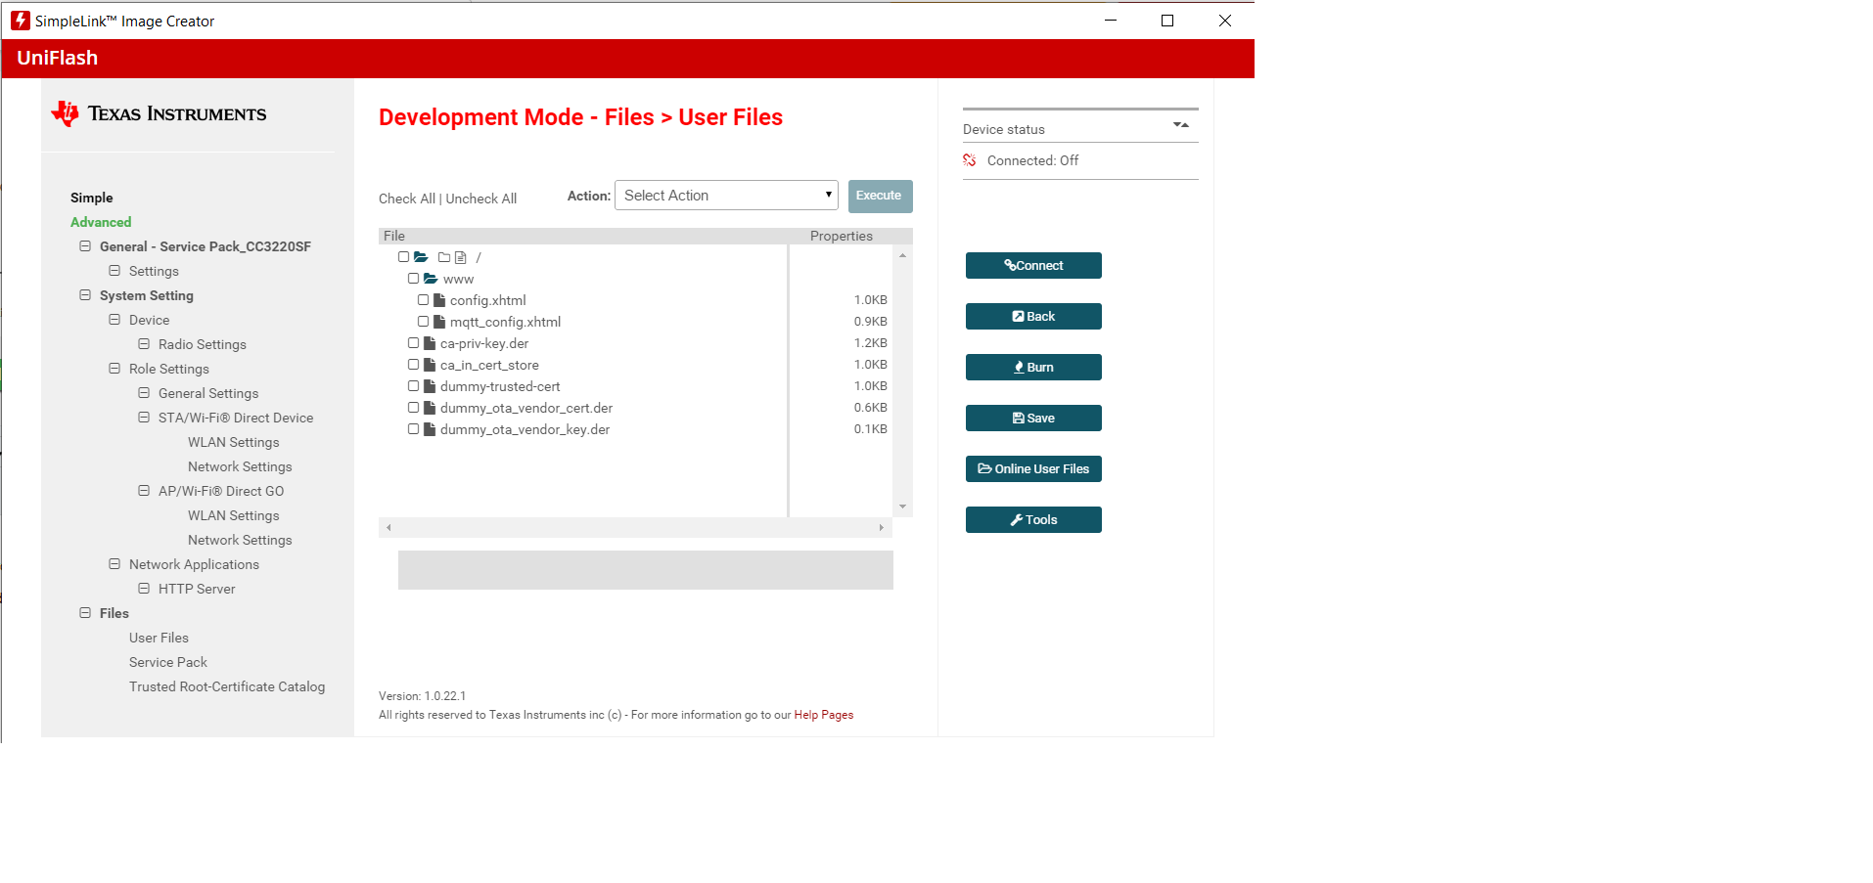This screenshot has width=1873, height=883.
Task: Select the ca_in_cert_store checkbox
Action: 413,365
